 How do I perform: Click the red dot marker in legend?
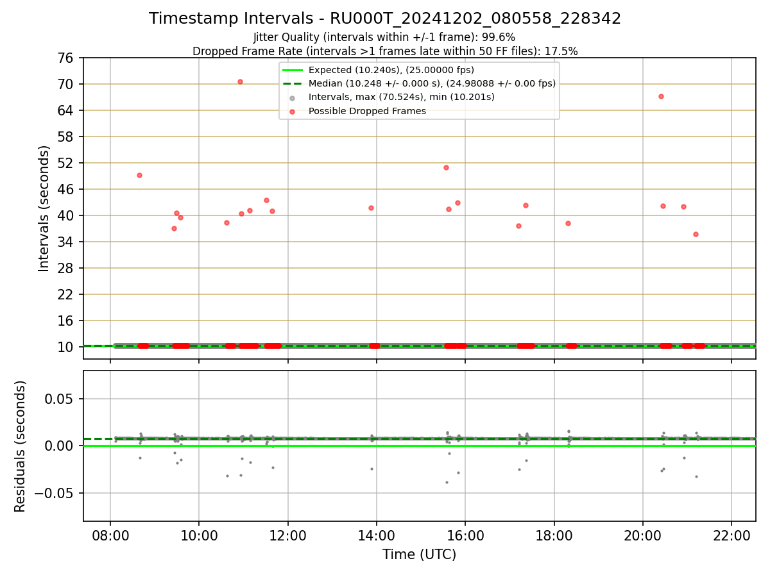pyautogui.click(x=292, y=112)
